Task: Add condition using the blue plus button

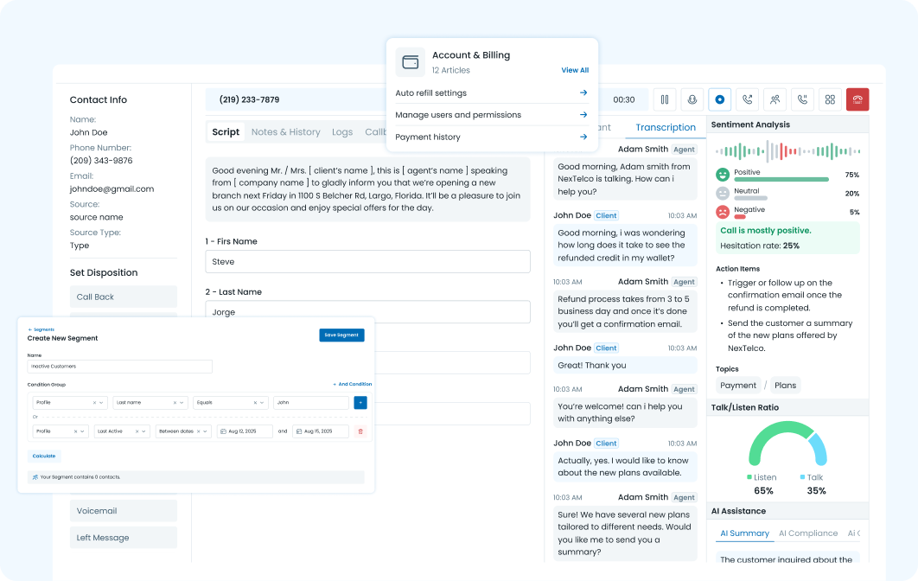Action: [x=360, y=403]
